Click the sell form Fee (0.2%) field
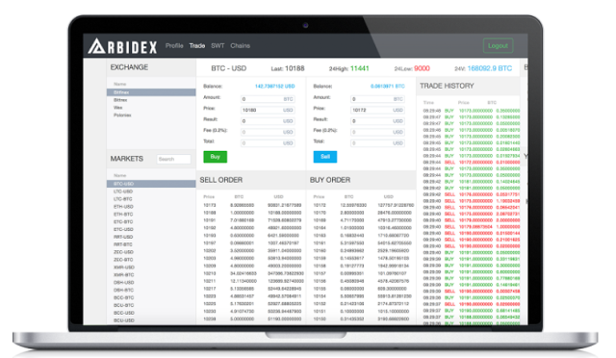This screenshot has height=358, width=616. (x=377, y=132)
